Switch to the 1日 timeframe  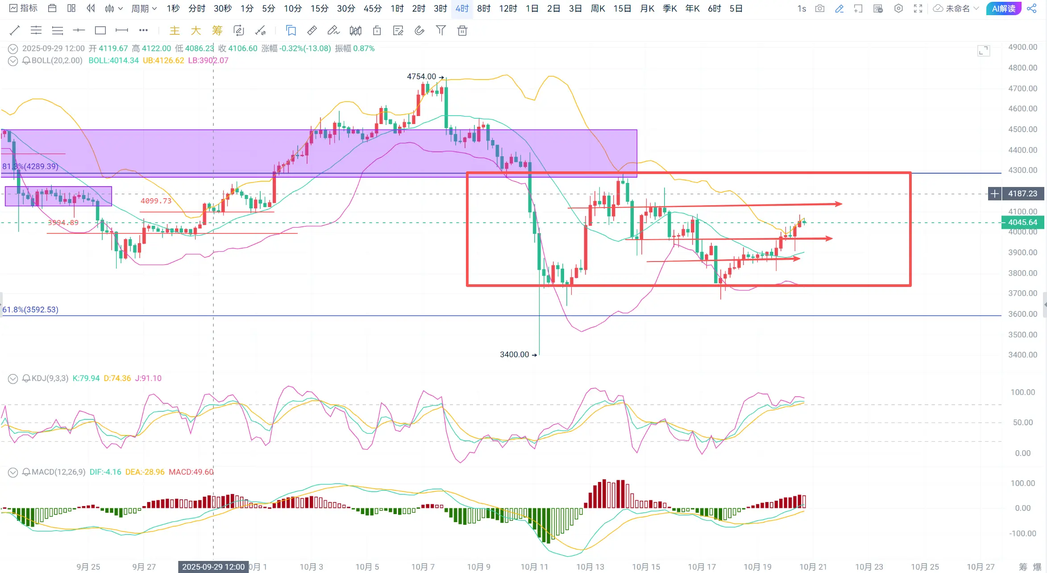[x=532, y=8]
